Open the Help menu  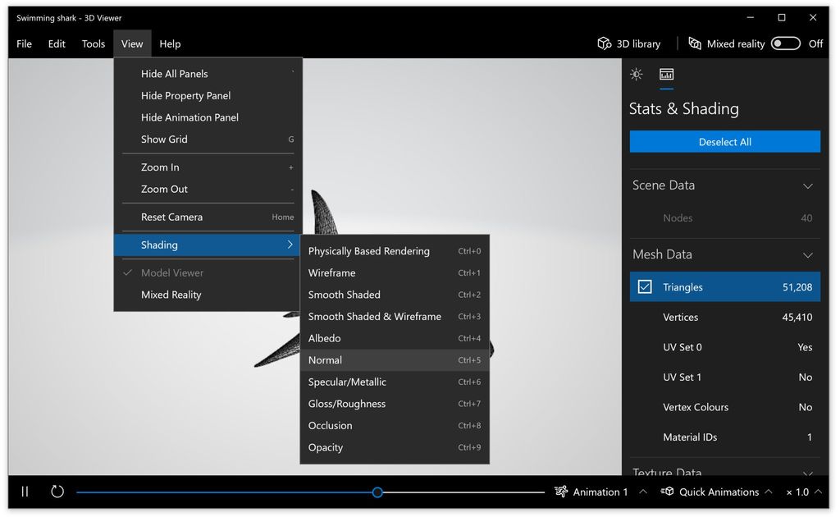pos(170,43)
